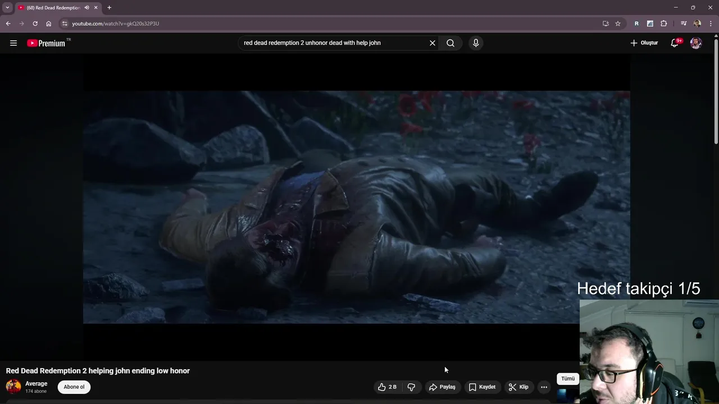Mute the Red Dead Redemption tab audio
The height and width of the screenshot is (404, 719).
coord(87,8)
